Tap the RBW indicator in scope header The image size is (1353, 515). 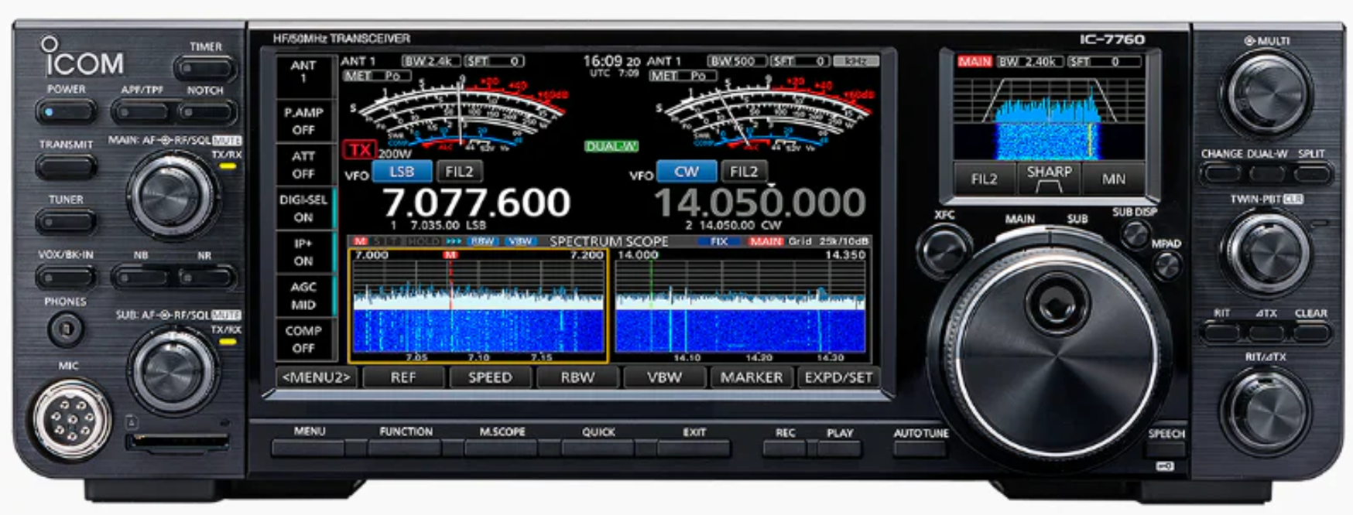483,241
